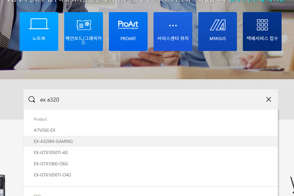Open the 택배서비스 접수 tile
Screen dimensions: 294x196
pos(262,32)
